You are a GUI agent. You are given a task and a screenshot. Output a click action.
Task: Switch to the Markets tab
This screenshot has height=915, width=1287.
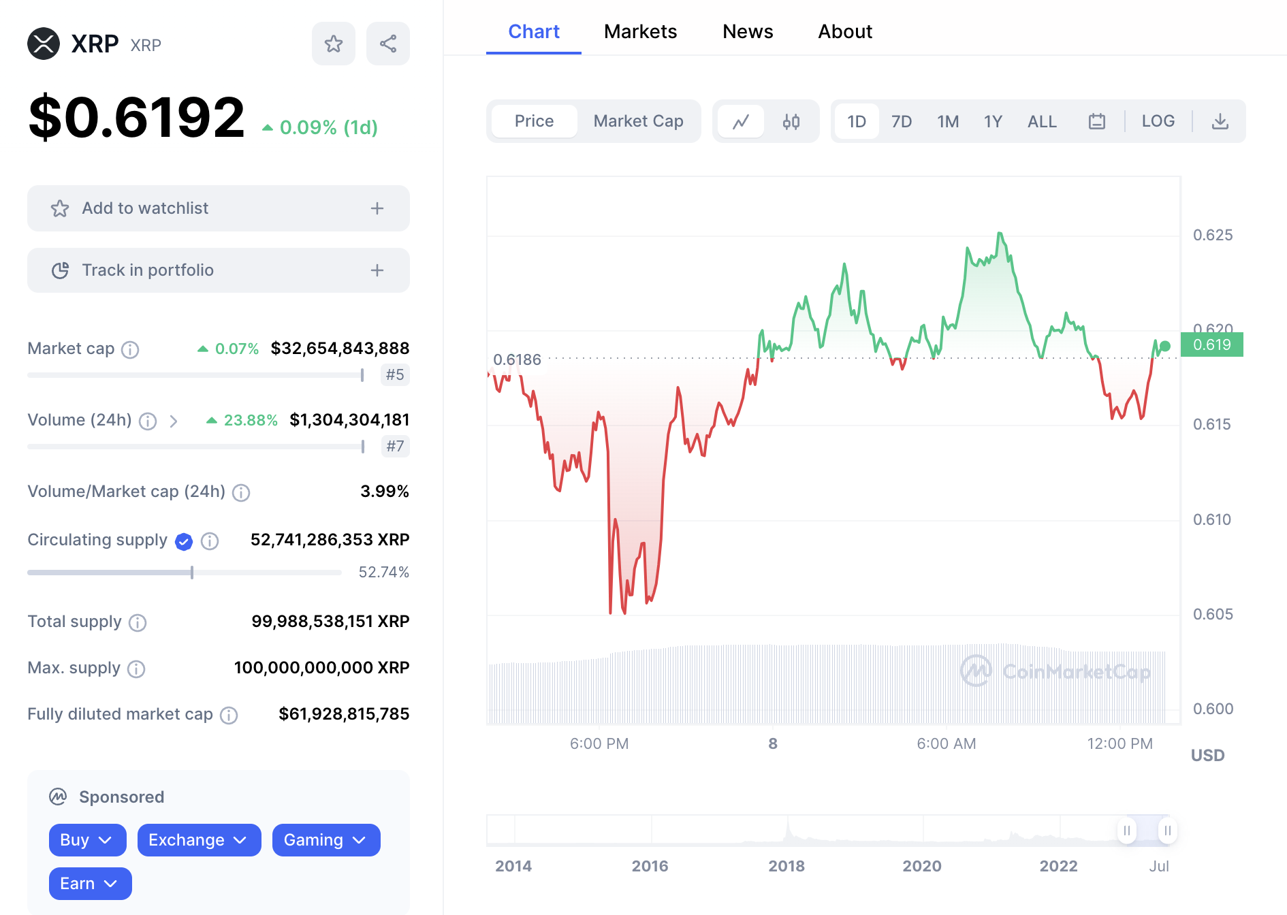point(640,31)
